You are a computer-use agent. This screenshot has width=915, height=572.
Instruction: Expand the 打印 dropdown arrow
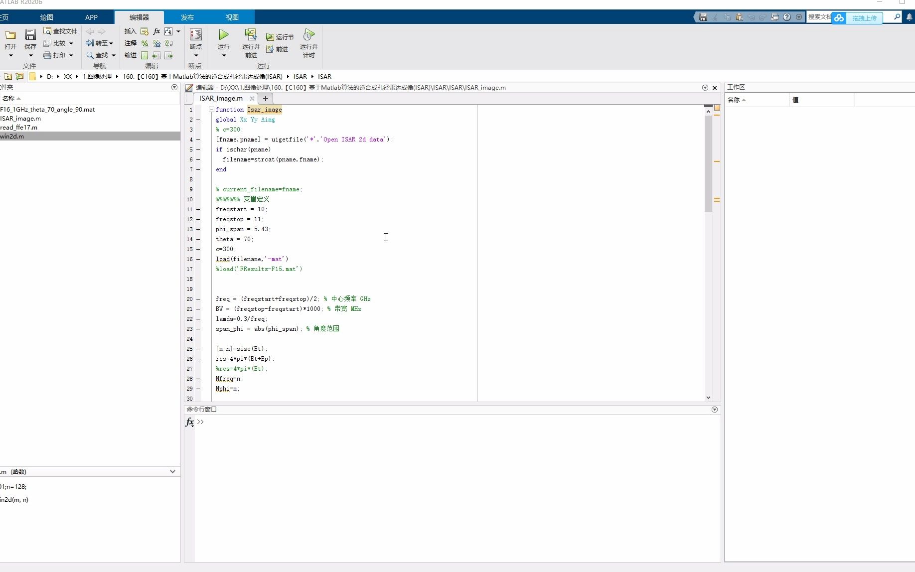point(71,55)
